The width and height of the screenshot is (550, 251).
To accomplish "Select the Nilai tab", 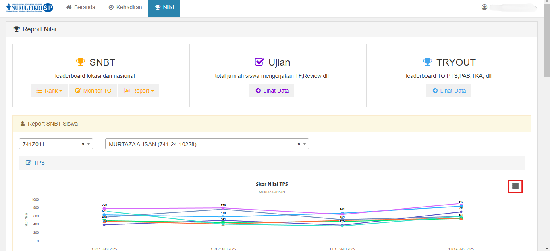I will [x=164, y=7].
